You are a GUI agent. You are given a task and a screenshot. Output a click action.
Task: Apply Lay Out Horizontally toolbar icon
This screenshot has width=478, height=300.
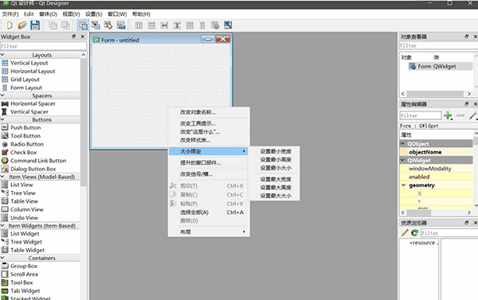(139, 25)
